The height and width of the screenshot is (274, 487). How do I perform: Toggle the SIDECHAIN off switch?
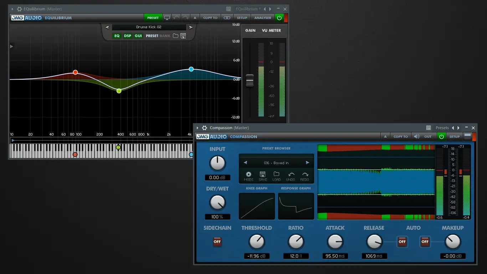click(x=217, y=242)
